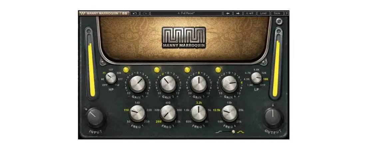Copy setup with the A→B button

click(250, 14)
